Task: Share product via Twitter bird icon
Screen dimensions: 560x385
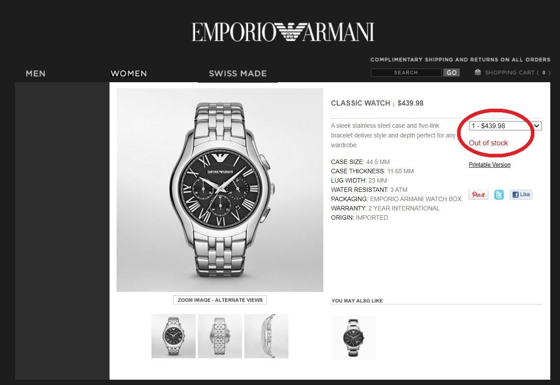Action: 499,194
